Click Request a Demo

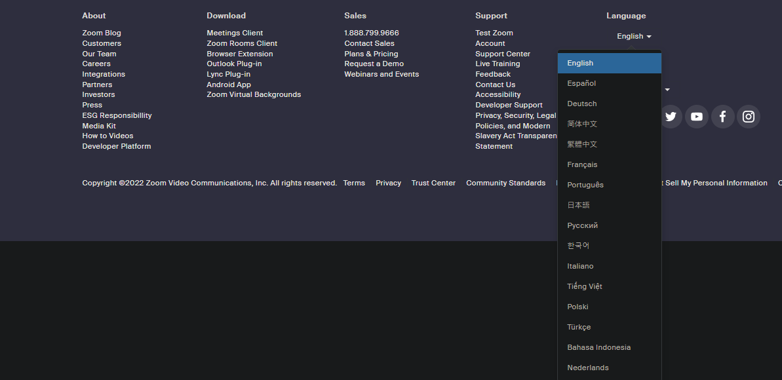(x=374, y=64)
